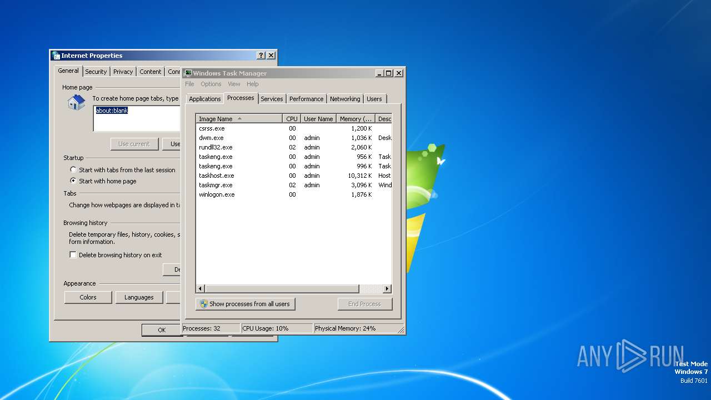Click OK in Internet Properties
The width and height of the screenshot is (711, 400).
161,330
